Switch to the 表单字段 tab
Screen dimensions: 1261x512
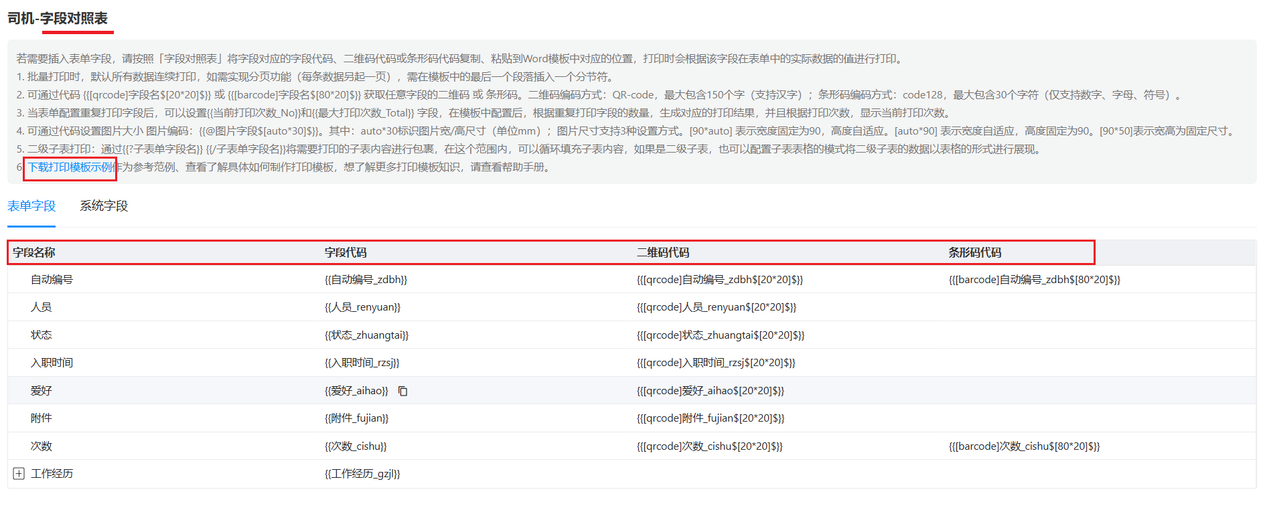pos(31,206)
